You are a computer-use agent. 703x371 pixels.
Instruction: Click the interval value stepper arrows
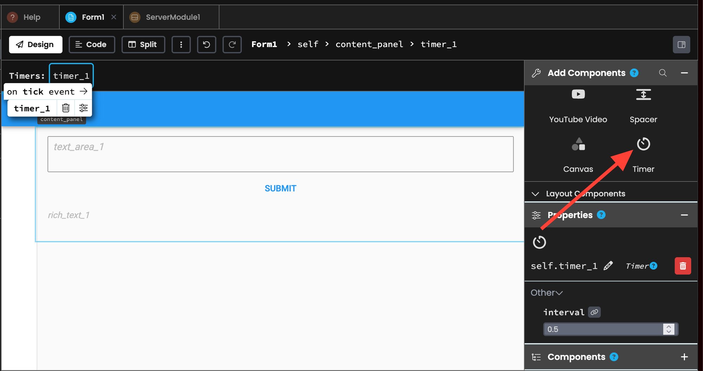pos(669,329)
